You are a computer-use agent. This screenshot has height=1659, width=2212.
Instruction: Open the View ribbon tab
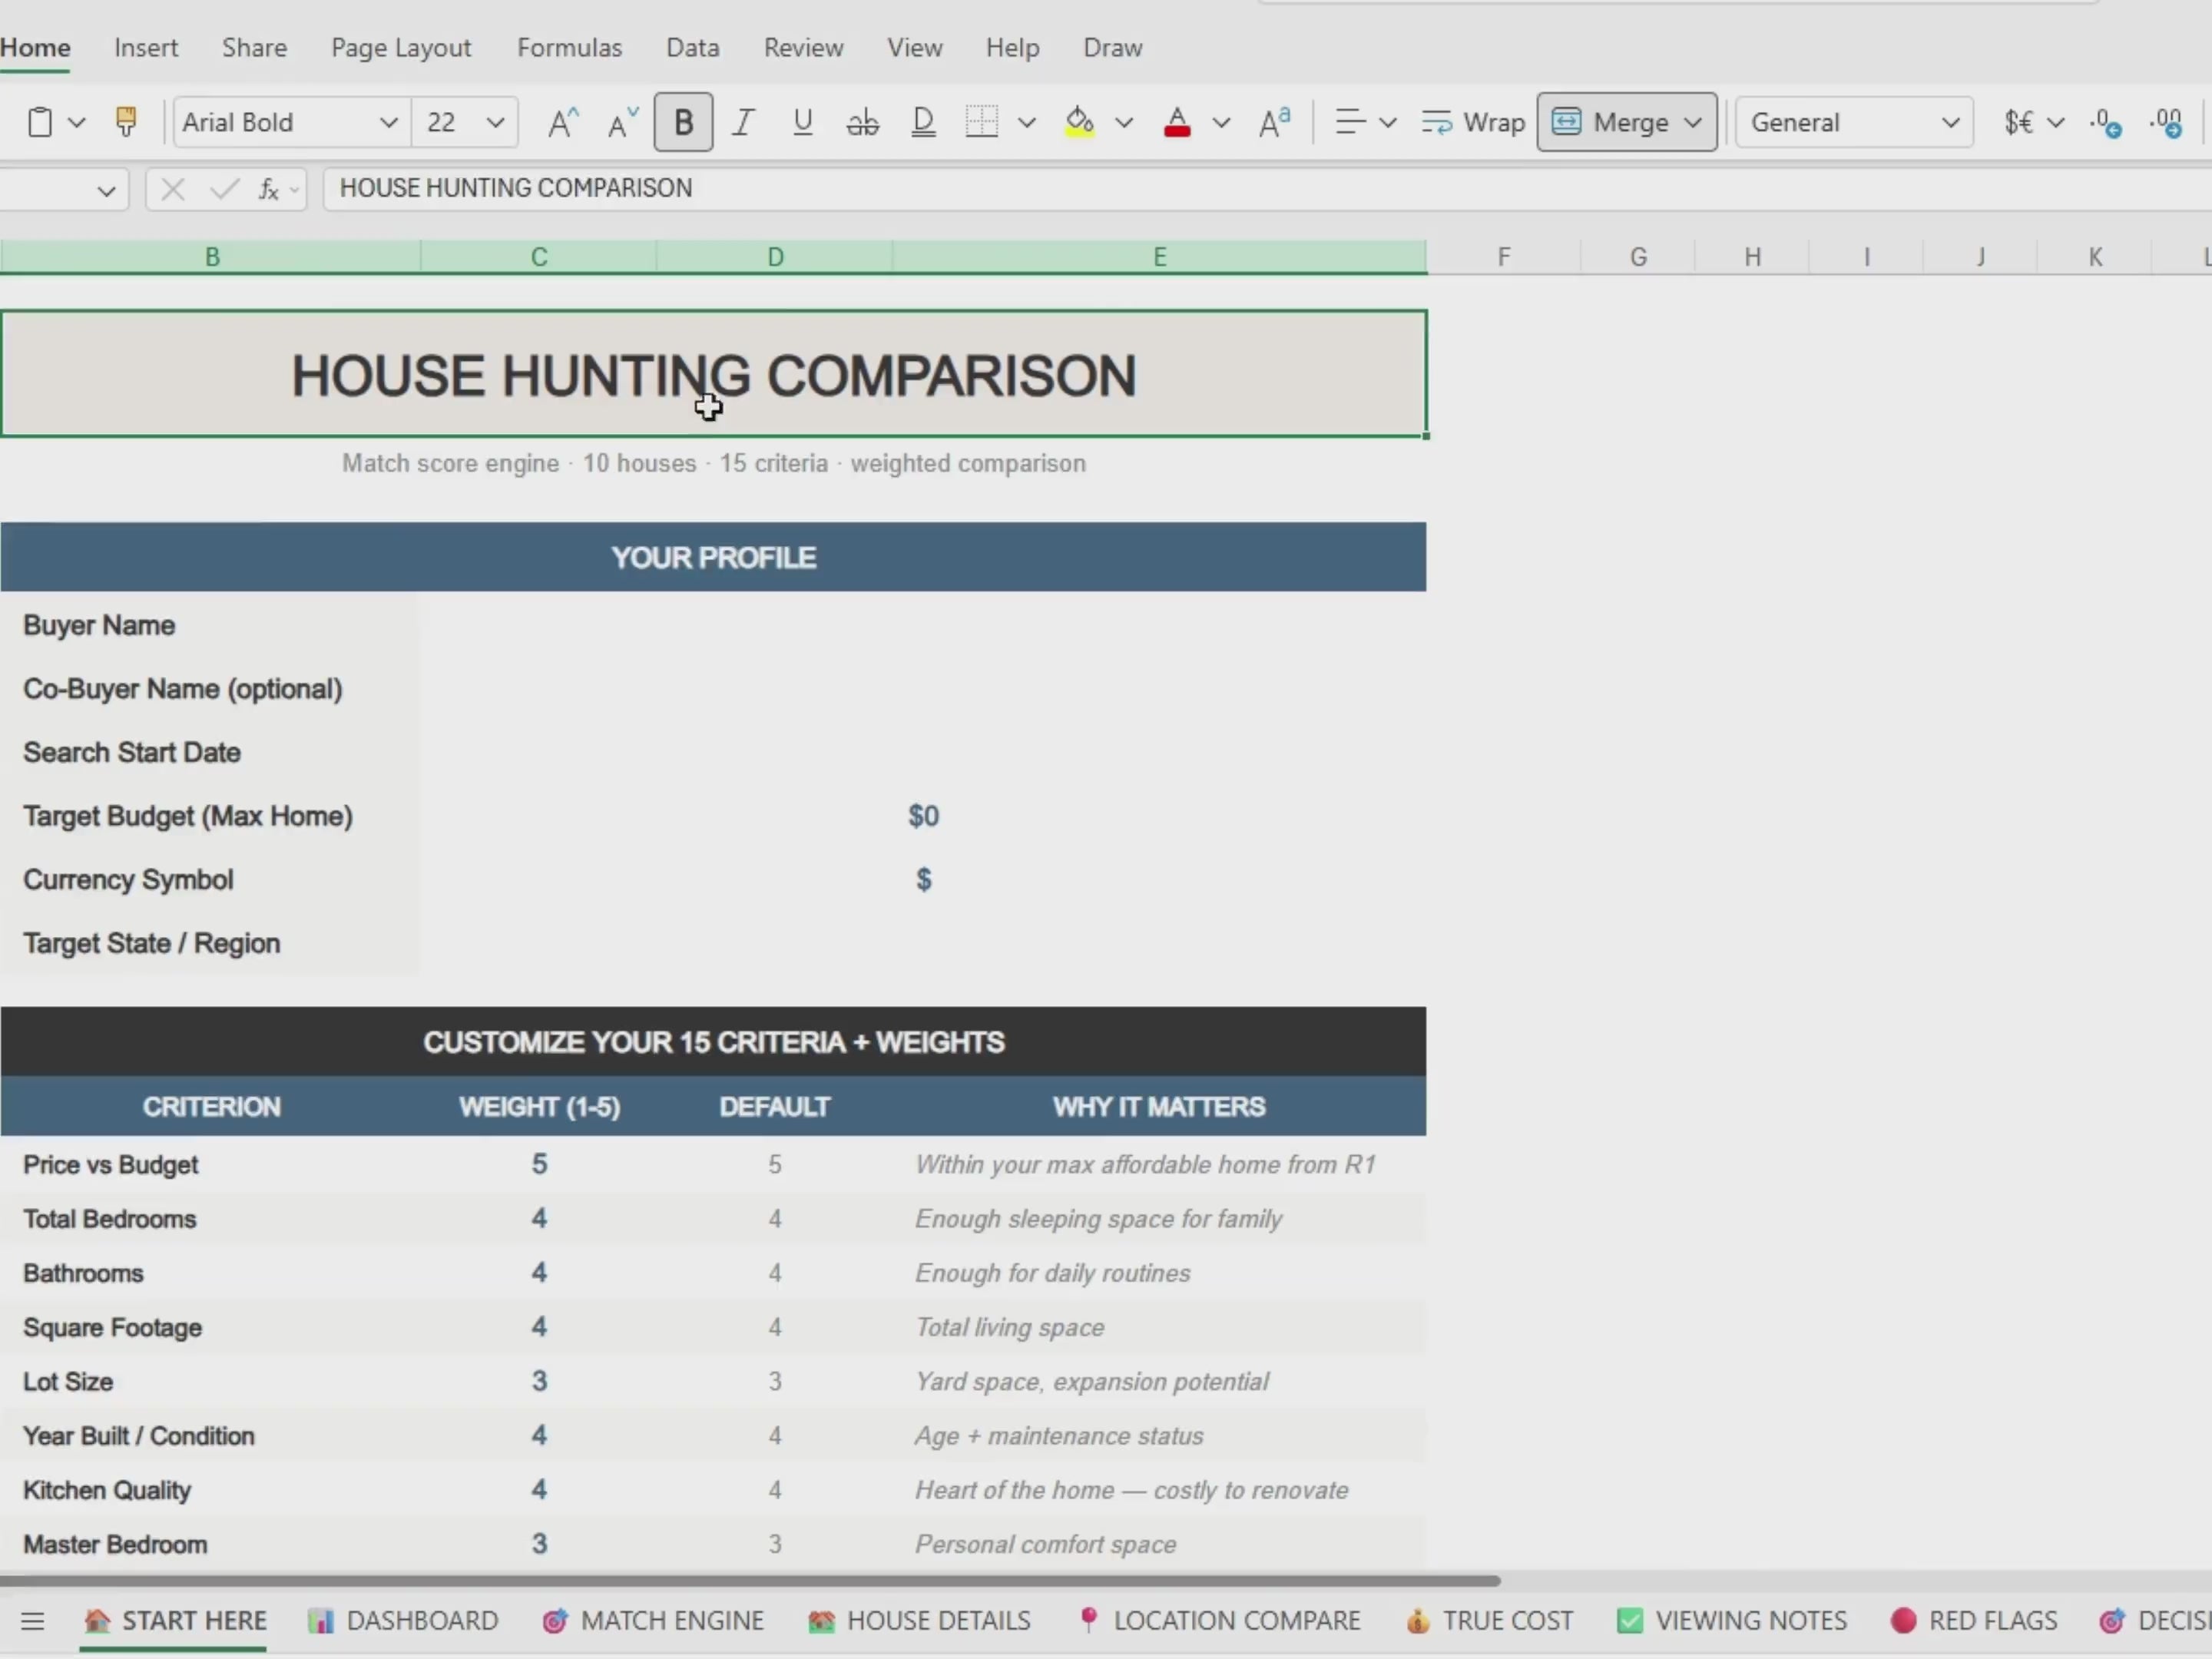tap(915, 47)
